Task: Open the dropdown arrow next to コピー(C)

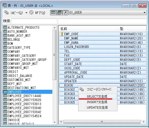Action: [x=26, y=13]
